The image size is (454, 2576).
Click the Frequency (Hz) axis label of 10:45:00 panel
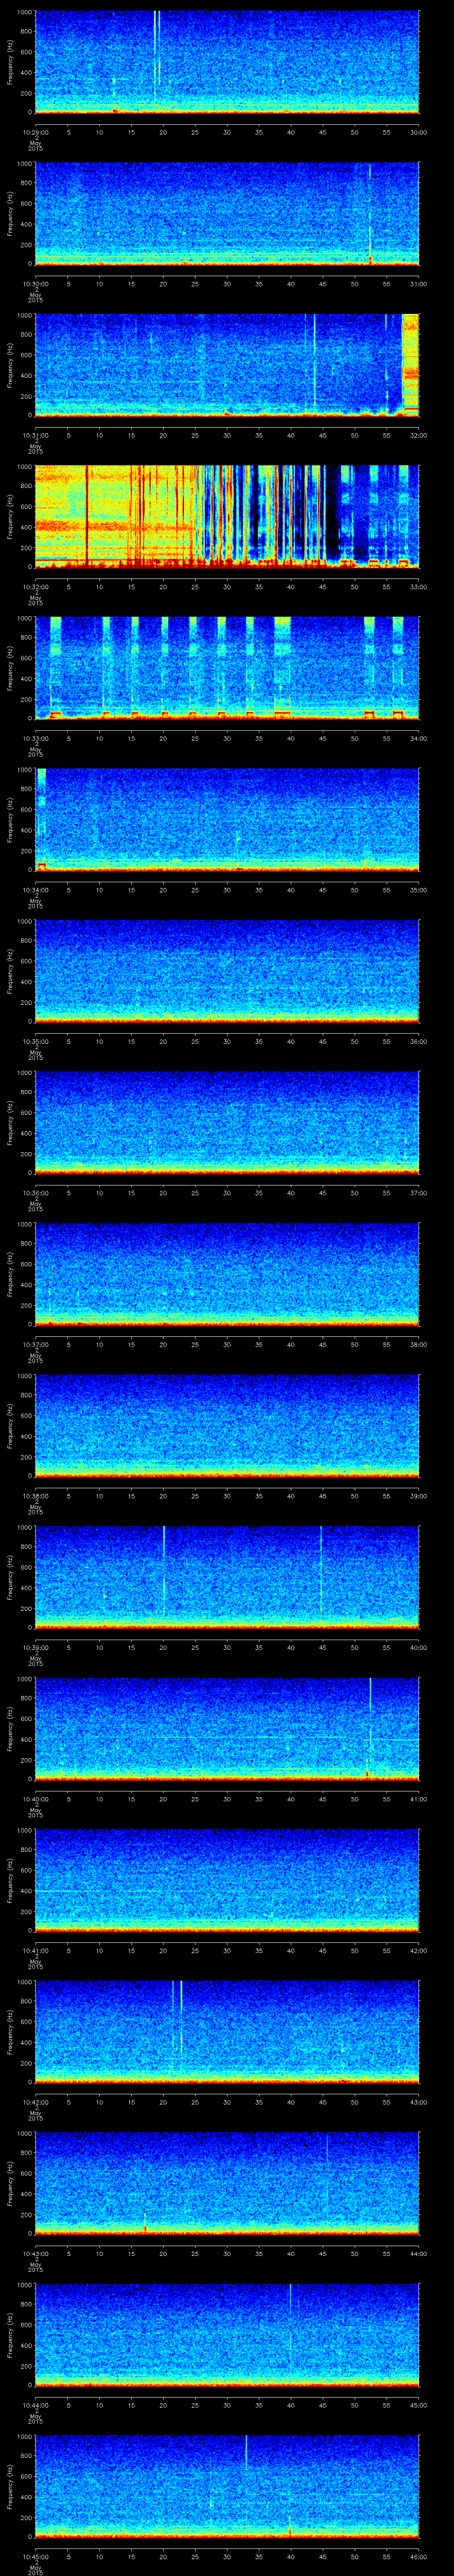tap(10, 2488)
